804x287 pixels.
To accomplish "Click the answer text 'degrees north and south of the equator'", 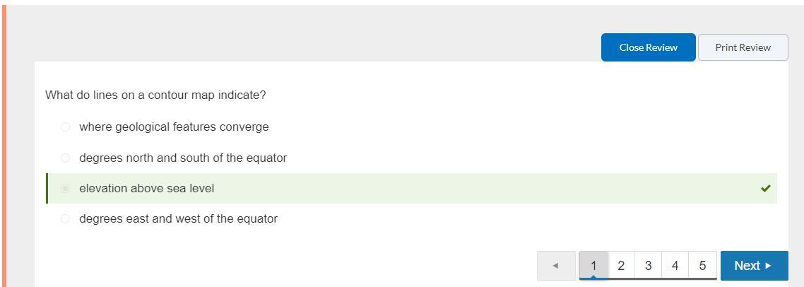I will (183, 158).
